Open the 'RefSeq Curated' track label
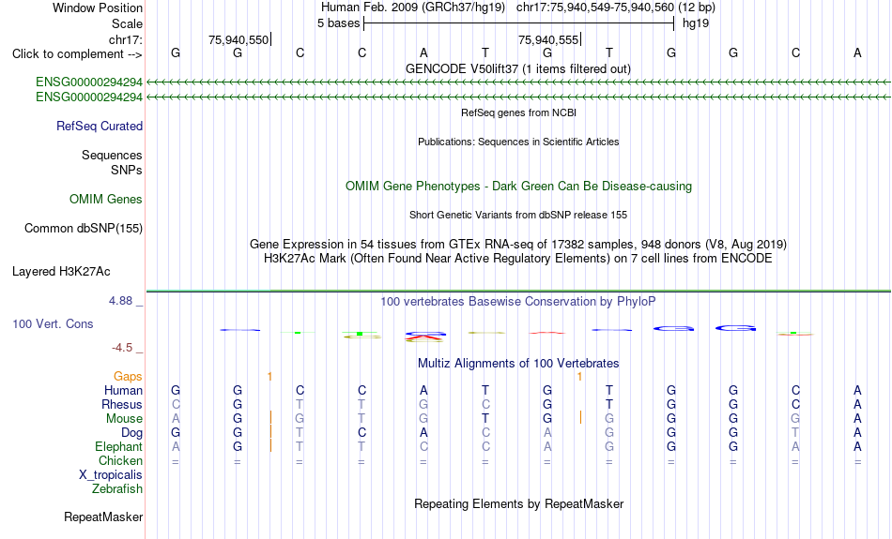Viewport: 892px width, 539px height. point(99,127)
